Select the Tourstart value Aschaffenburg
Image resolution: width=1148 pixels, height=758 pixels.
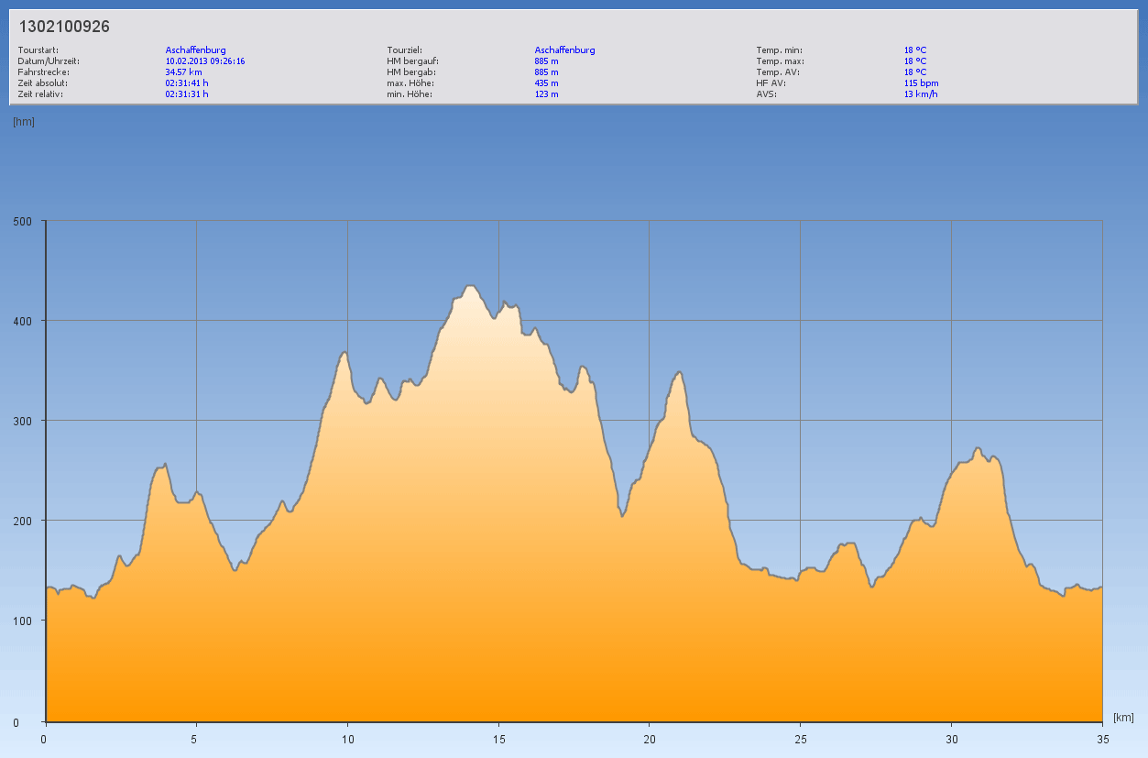click(x=195, y=49)
